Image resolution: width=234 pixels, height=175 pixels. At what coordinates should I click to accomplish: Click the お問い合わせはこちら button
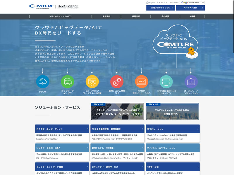160,8
